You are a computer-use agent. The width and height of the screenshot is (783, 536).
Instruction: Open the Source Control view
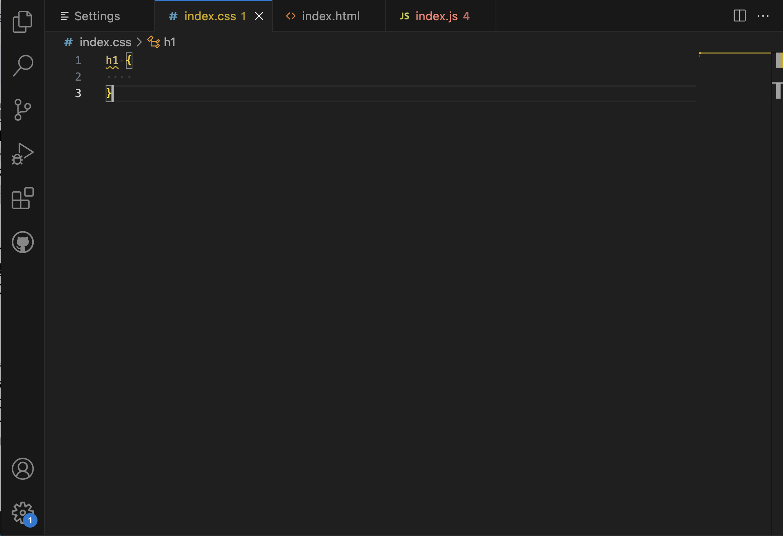pyautogui.click(x=23, y=110)
